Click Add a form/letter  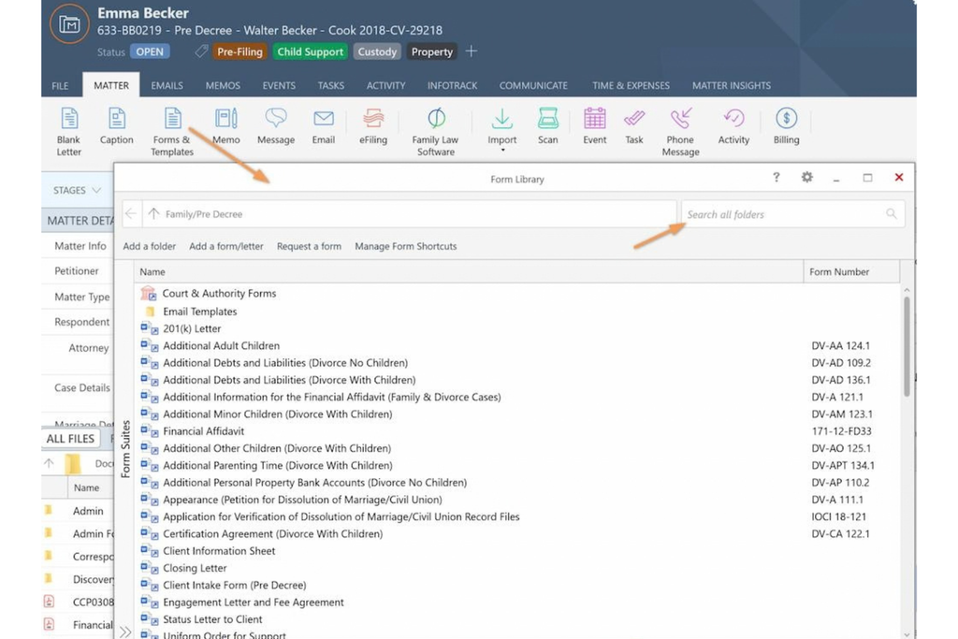pyautogui.click(x=226, y=246)
